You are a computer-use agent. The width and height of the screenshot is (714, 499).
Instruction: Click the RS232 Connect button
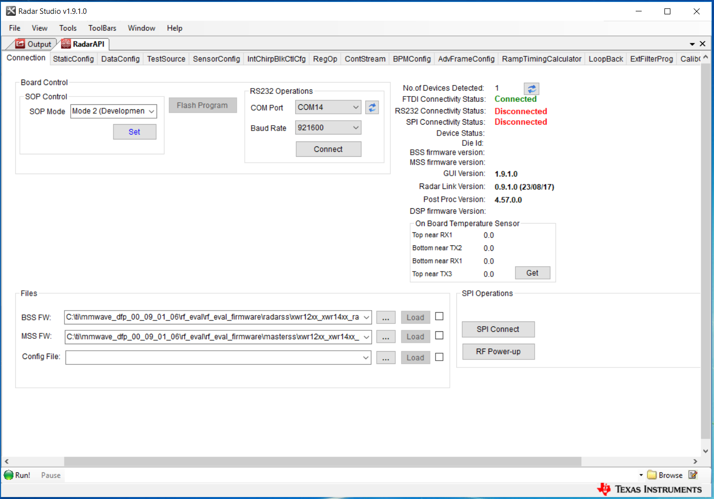pos(328,149)
